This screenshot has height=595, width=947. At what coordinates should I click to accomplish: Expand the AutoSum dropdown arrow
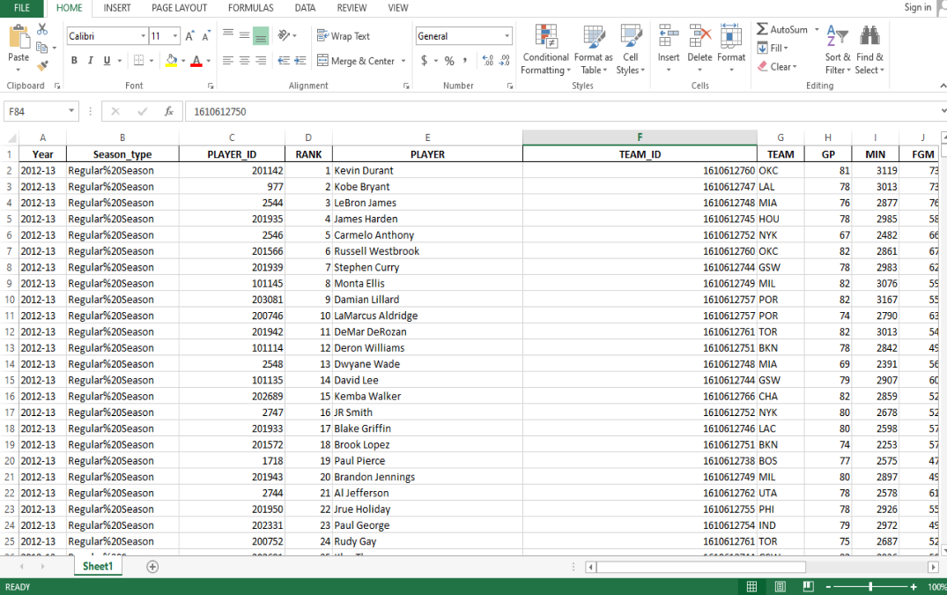(x=817, y=29)
